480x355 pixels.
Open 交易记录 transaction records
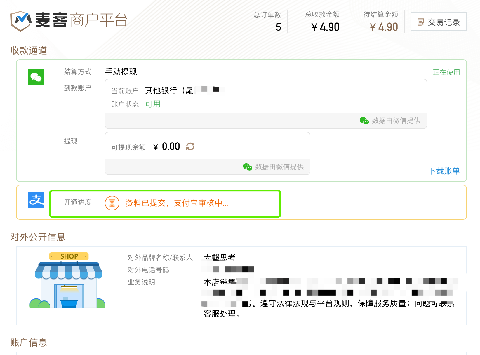(439, 22)
